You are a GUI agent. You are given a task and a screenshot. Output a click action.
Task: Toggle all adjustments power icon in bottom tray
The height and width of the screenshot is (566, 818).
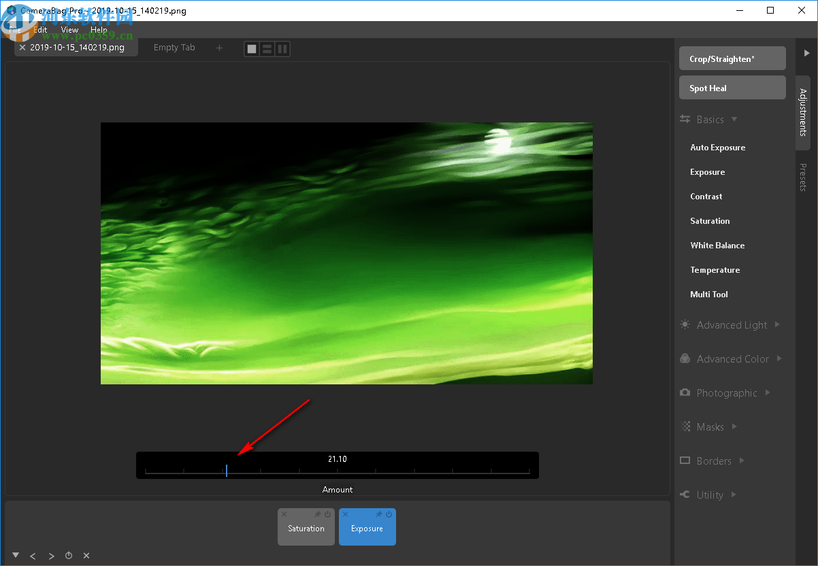pos(69,556)
